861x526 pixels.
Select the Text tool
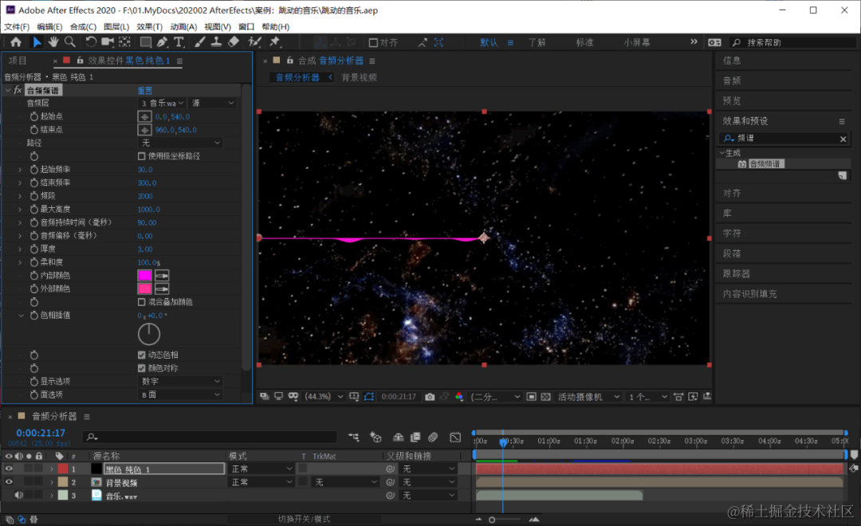[x=179, y=41]
